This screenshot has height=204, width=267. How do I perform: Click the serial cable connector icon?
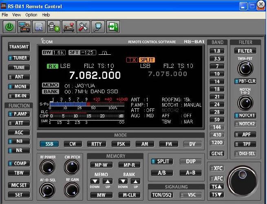pyautogui.click(x=97, y=27)
